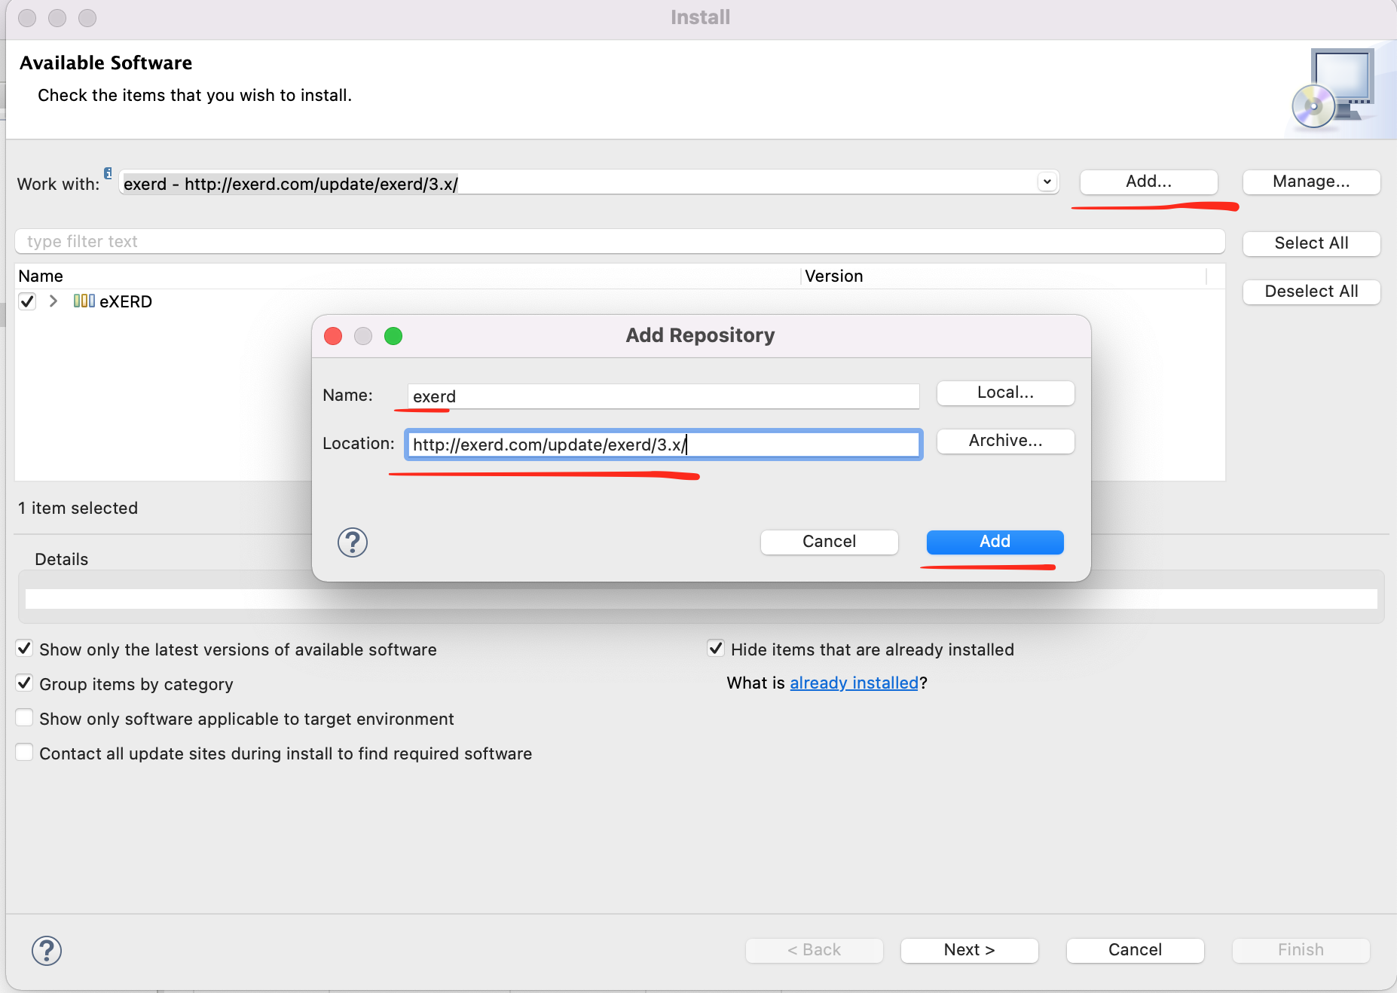Click Archive... button in Add Repository

[x=1005, y=441]
